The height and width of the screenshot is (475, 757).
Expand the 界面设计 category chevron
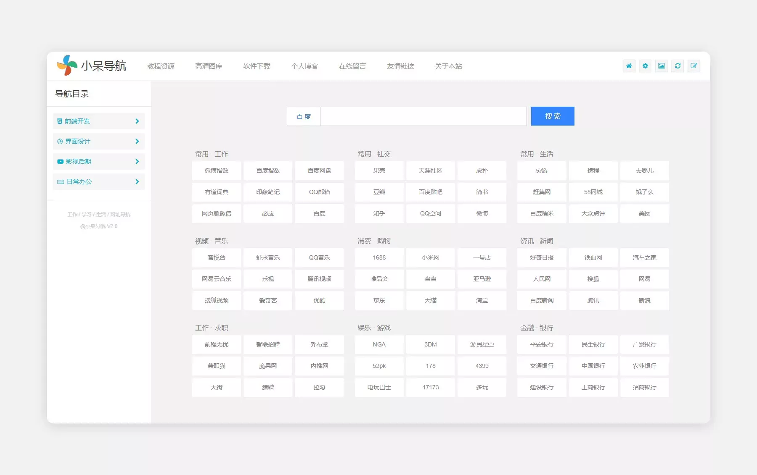tap(137, 142)
